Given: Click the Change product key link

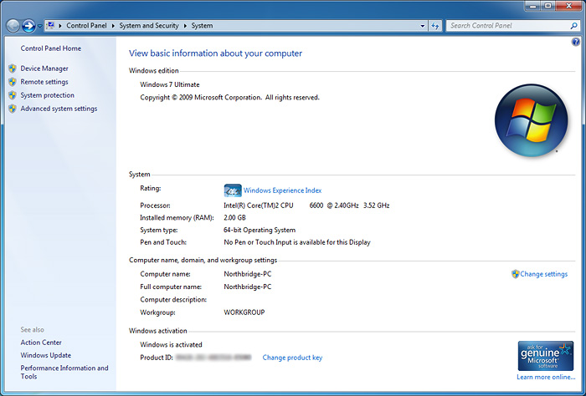Looking at the screenshot, I should (x=292, y=358).
